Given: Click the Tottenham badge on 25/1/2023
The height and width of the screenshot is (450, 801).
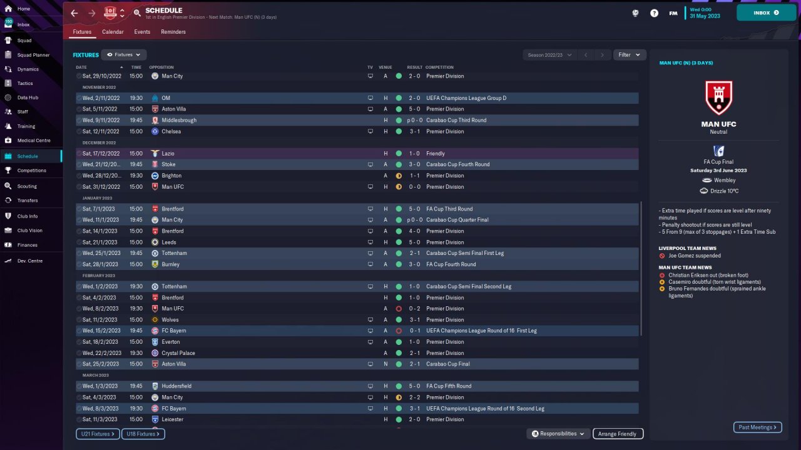Looking at the screenshot, I should point(155,253).
